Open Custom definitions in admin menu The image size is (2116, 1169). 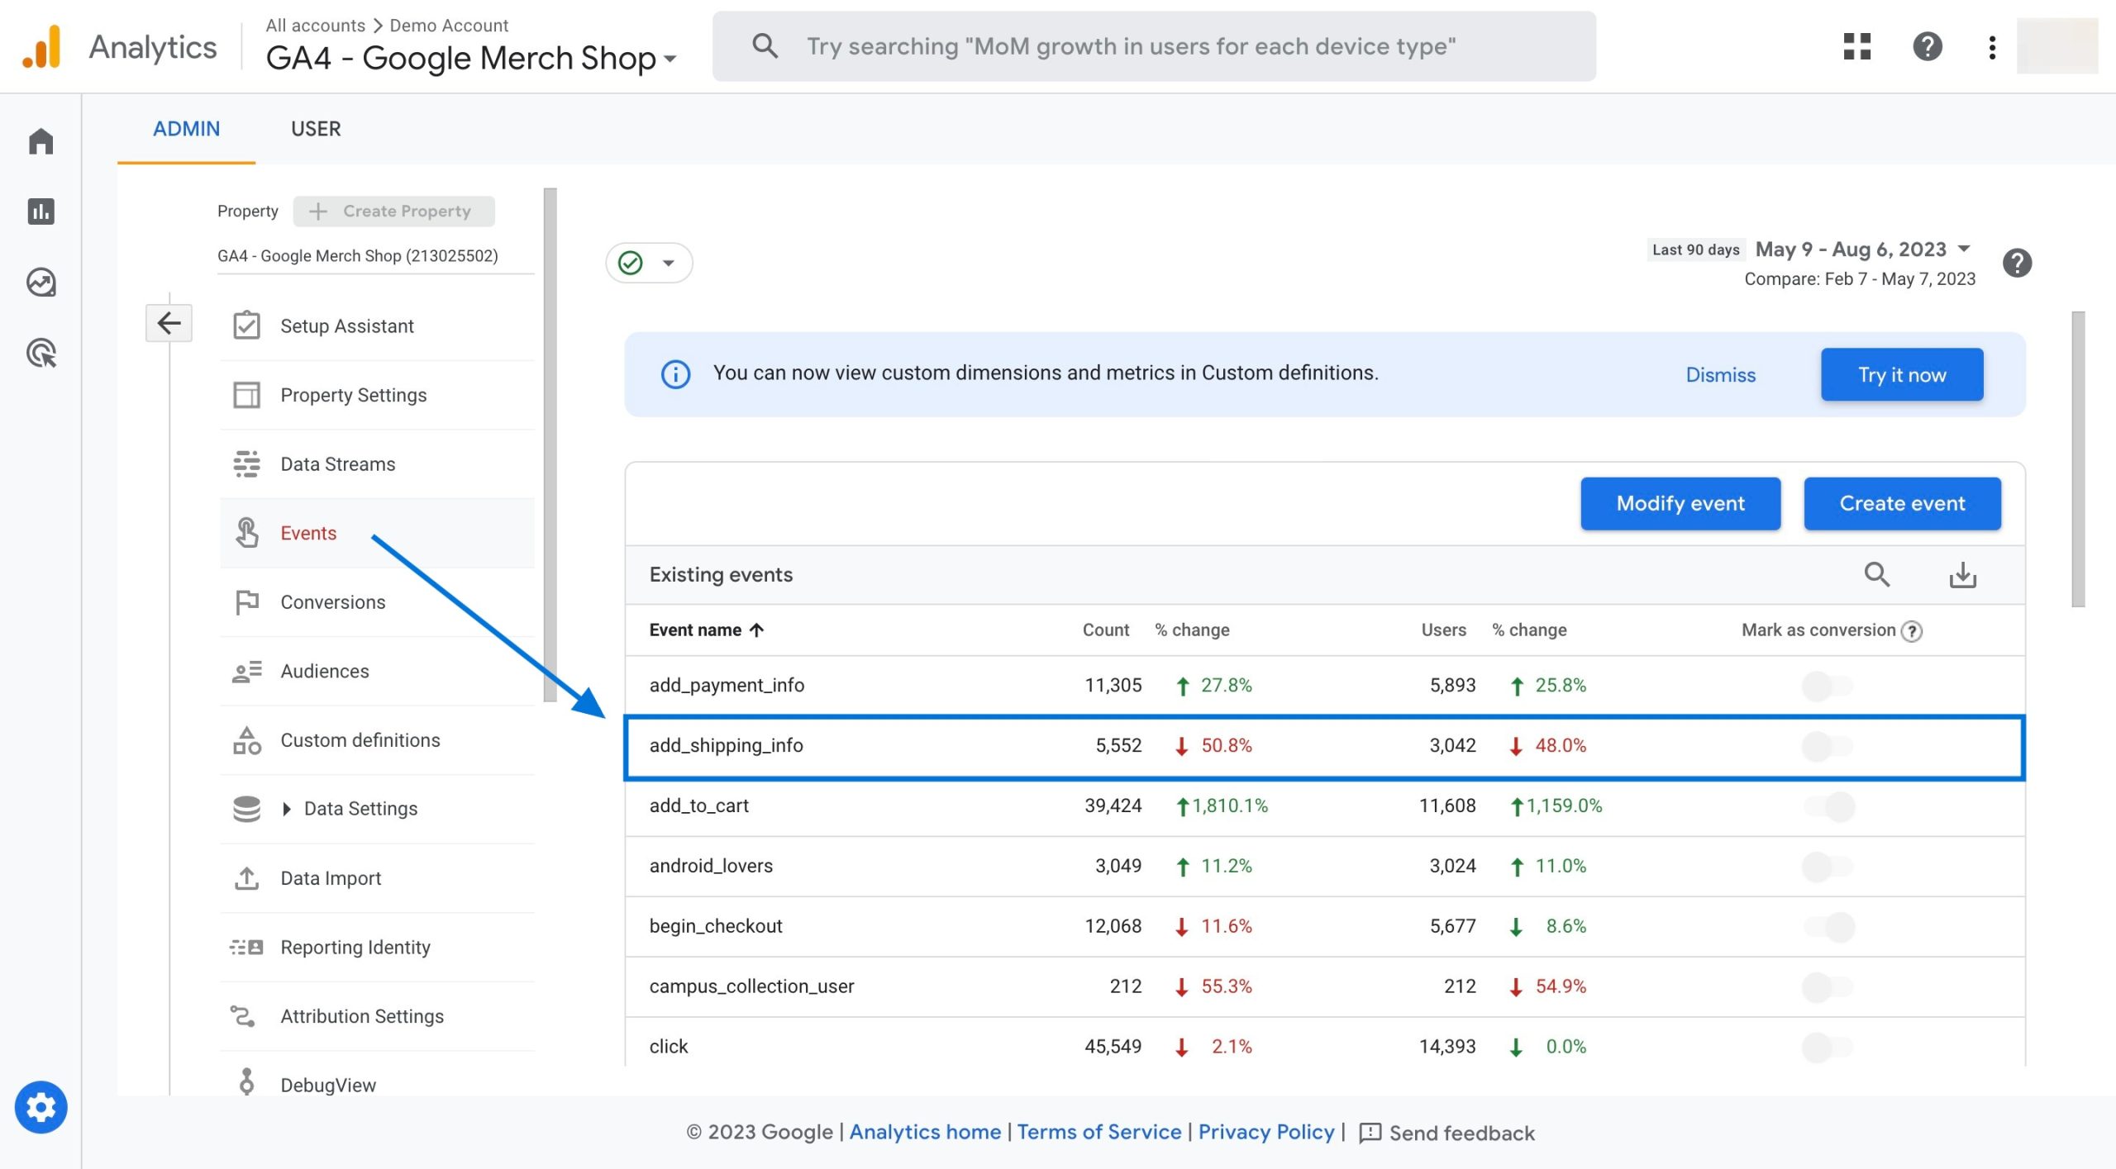(x=377, y=740)
